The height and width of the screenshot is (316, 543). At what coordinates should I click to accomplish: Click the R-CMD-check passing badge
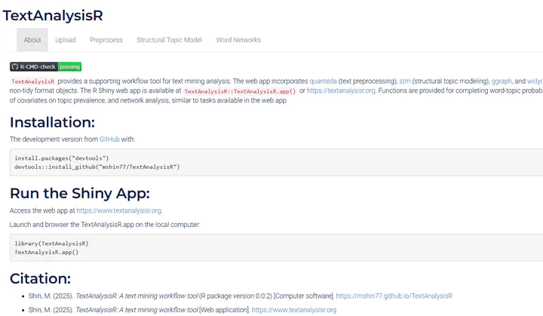pyautogui.click(x=46, y=66)
